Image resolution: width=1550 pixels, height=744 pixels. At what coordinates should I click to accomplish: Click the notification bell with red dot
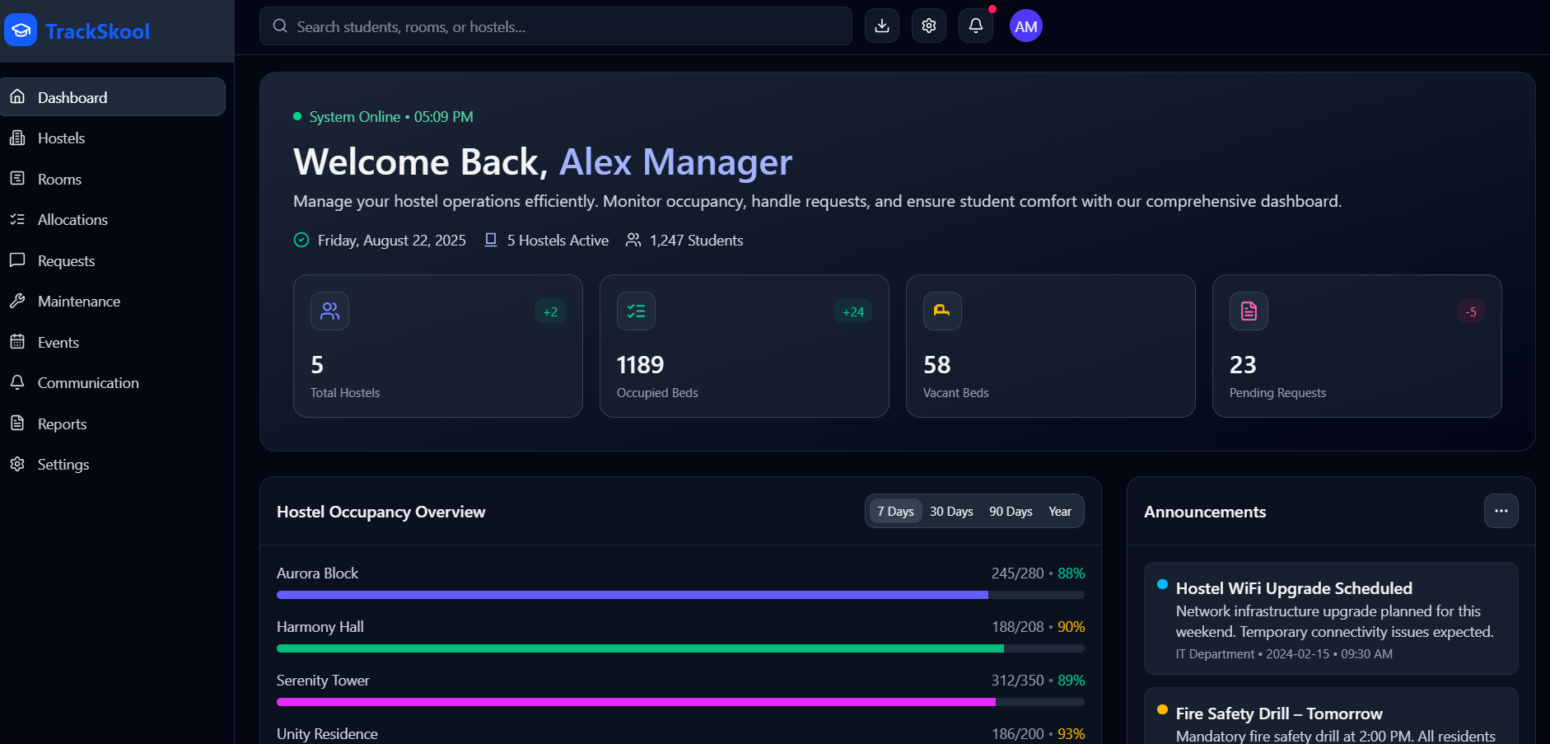(x=975, y=26)
